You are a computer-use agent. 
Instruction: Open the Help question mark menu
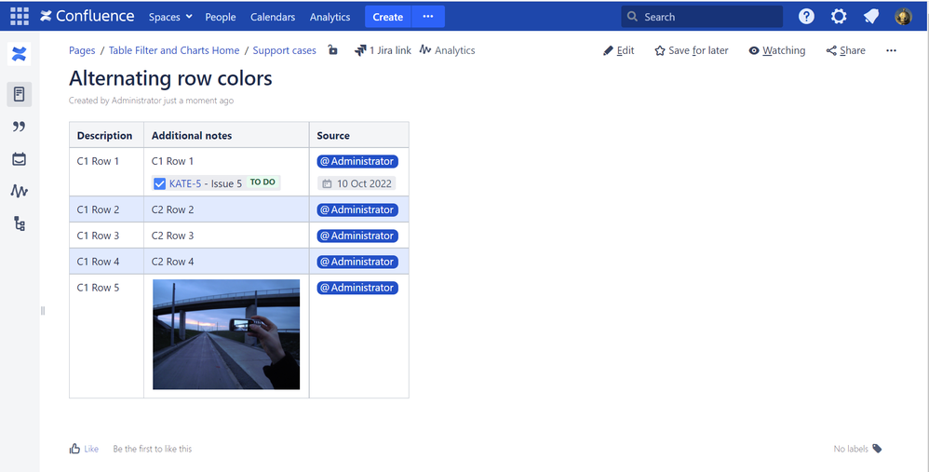pos(806,17)
